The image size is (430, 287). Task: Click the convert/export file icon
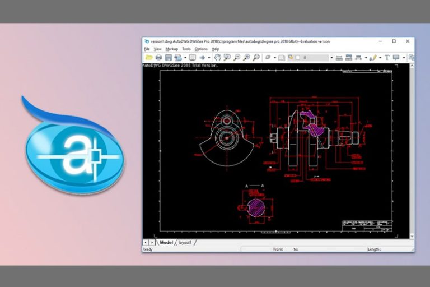(178, 57)
